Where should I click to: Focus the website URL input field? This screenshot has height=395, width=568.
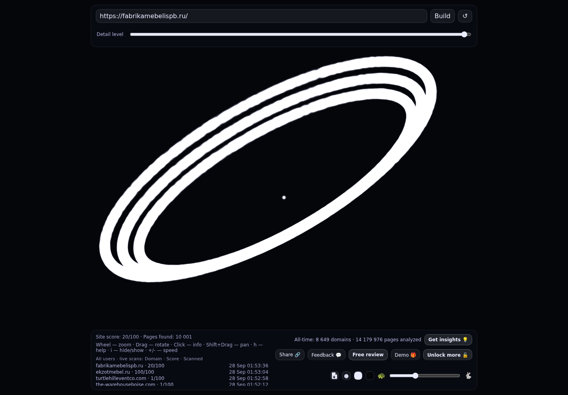click(262, 16)
